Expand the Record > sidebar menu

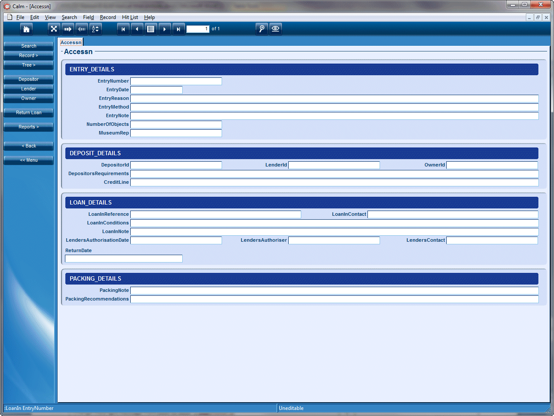(28, 55)
